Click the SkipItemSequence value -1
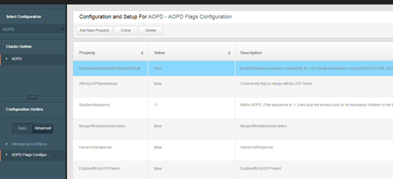Viewport: 393px width, 179px height. 156,105
